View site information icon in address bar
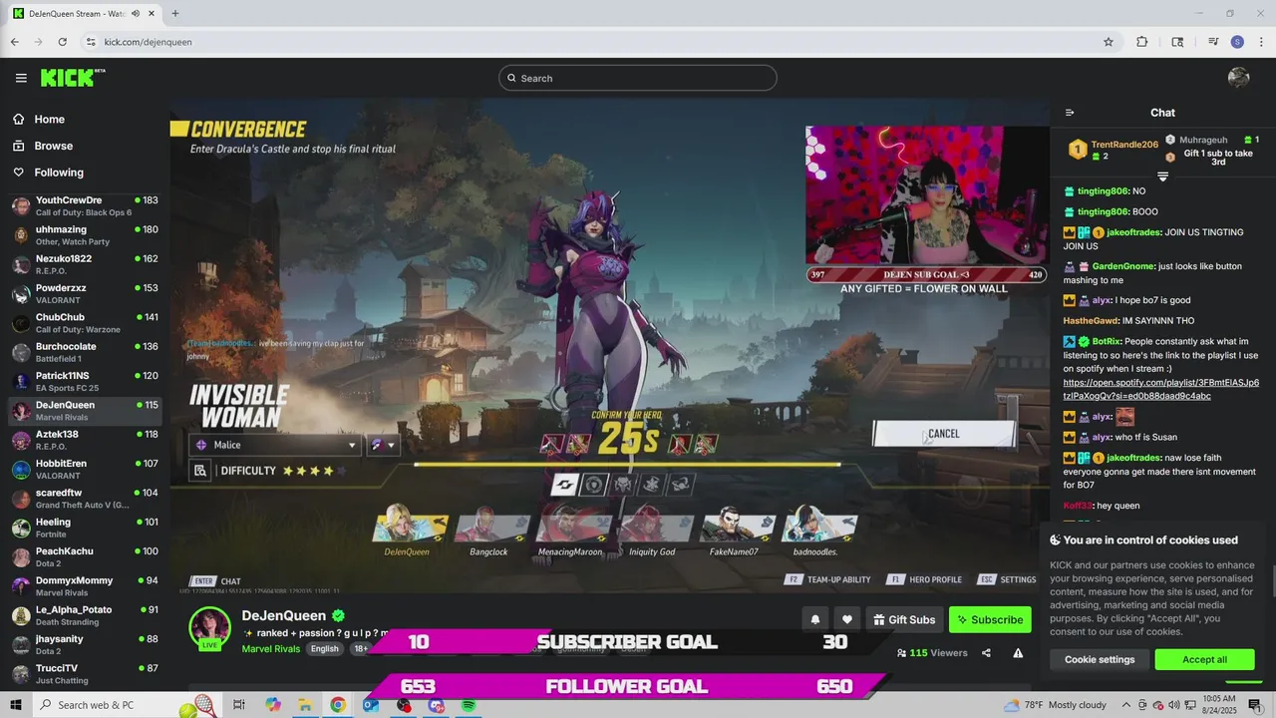The image size is (1276, 718). click(x=91, y=42)
